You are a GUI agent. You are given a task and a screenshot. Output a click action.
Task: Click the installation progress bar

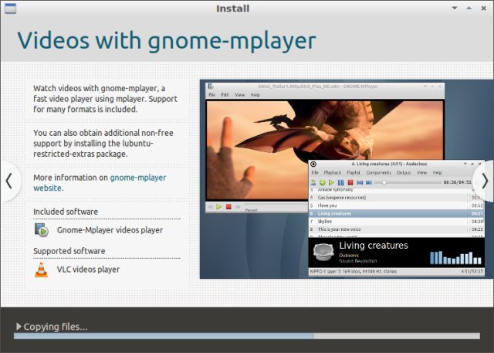pos(247,336)
